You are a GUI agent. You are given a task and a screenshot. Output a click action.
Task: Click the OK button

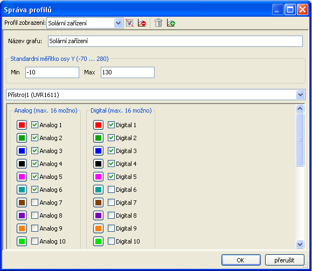point(241,260)
